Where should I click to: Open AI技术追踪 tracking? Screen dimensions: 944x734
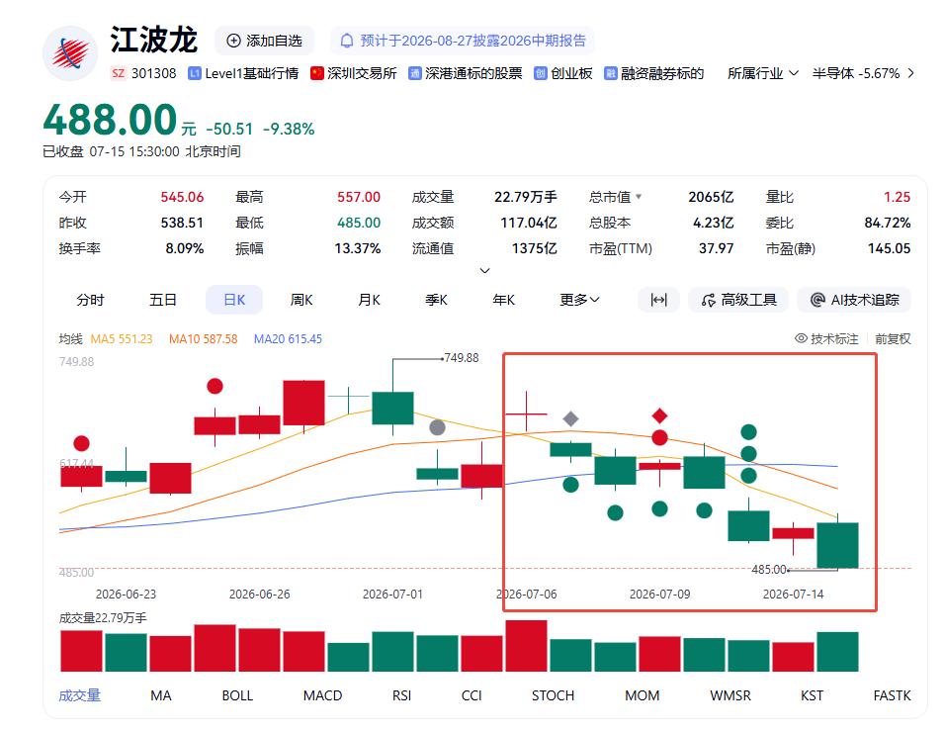coord(854,300)
